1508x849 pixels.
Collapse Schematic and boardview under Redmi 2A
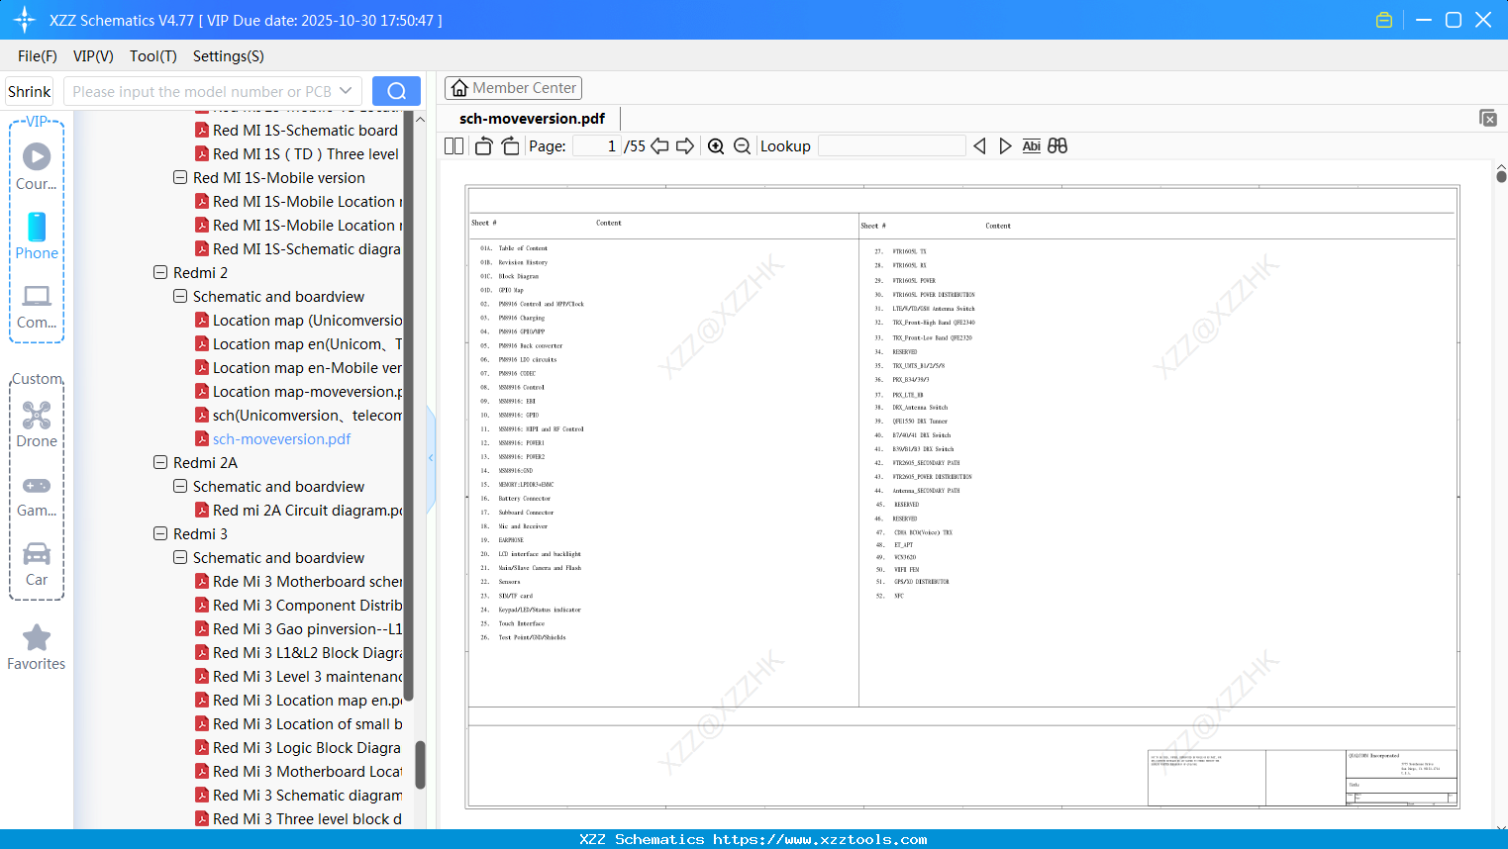(180, 487)
